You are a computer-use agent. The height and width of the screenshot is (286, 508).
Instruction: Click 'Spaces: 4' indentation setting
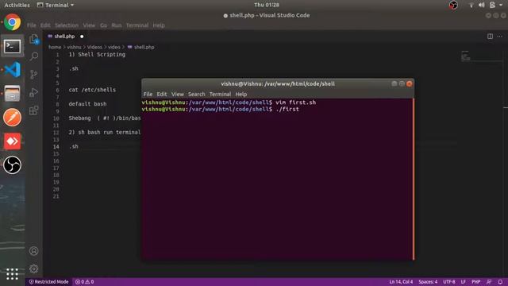click(x=428, y=282)
